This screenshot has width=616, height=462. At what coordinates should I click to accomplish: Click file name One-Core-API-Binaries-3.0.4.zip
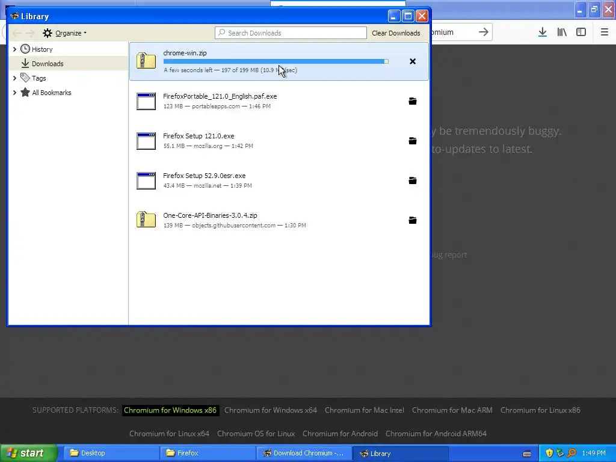[x=210, y=215]
